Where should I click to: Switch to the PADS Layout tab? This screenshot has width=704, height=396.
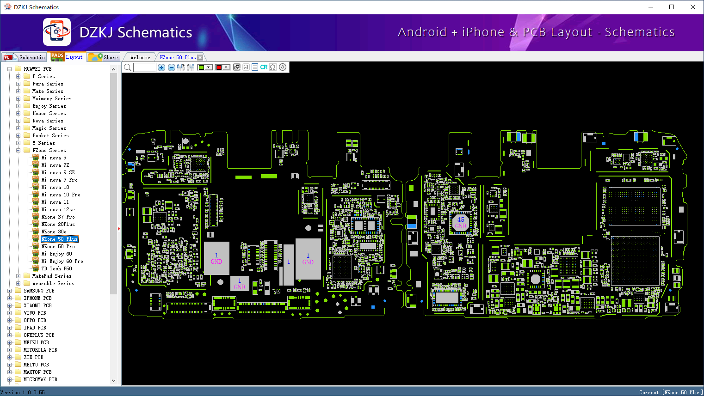pyautogui.click(x=67, y=57)
